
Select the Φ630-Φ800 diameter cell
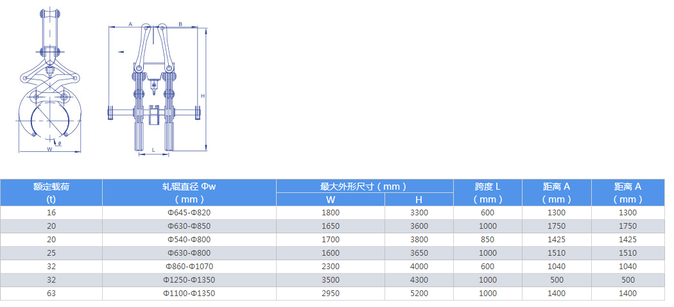[189, 253]
